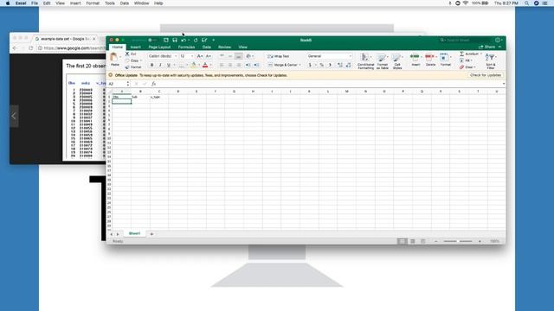Click the Undo arrow in the title bar
The image size is (554, 311).
pos(184,41)
